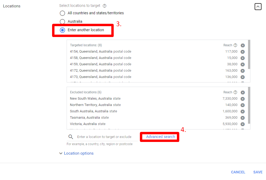Click the CANCEL button
Screen dimensions: 266x180
coord(238,172)
